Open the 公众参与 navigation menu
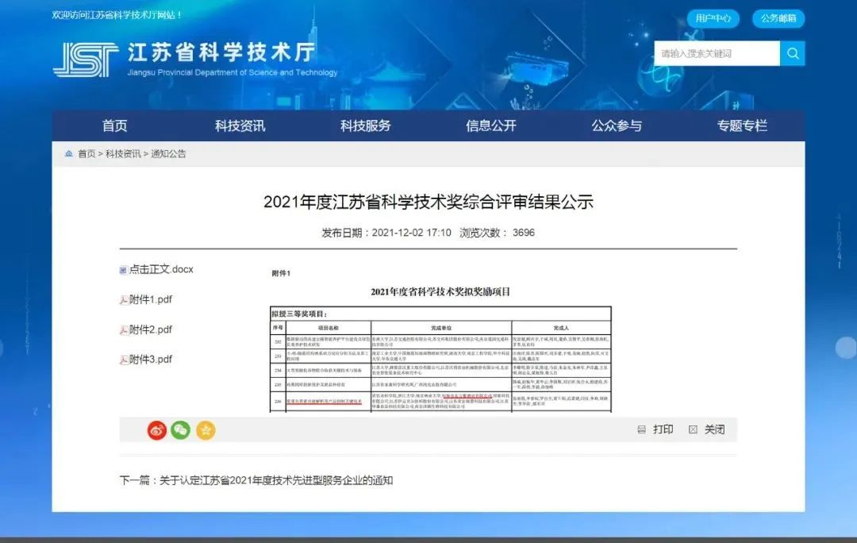 [x=618, y=125]
